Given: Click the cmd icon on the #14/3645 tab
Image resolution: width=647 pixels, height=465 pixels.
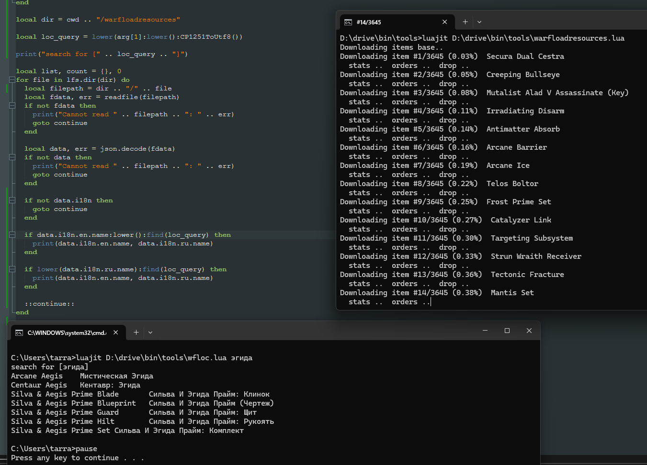Looking at the screenshot, I should [x=348, y=22].
